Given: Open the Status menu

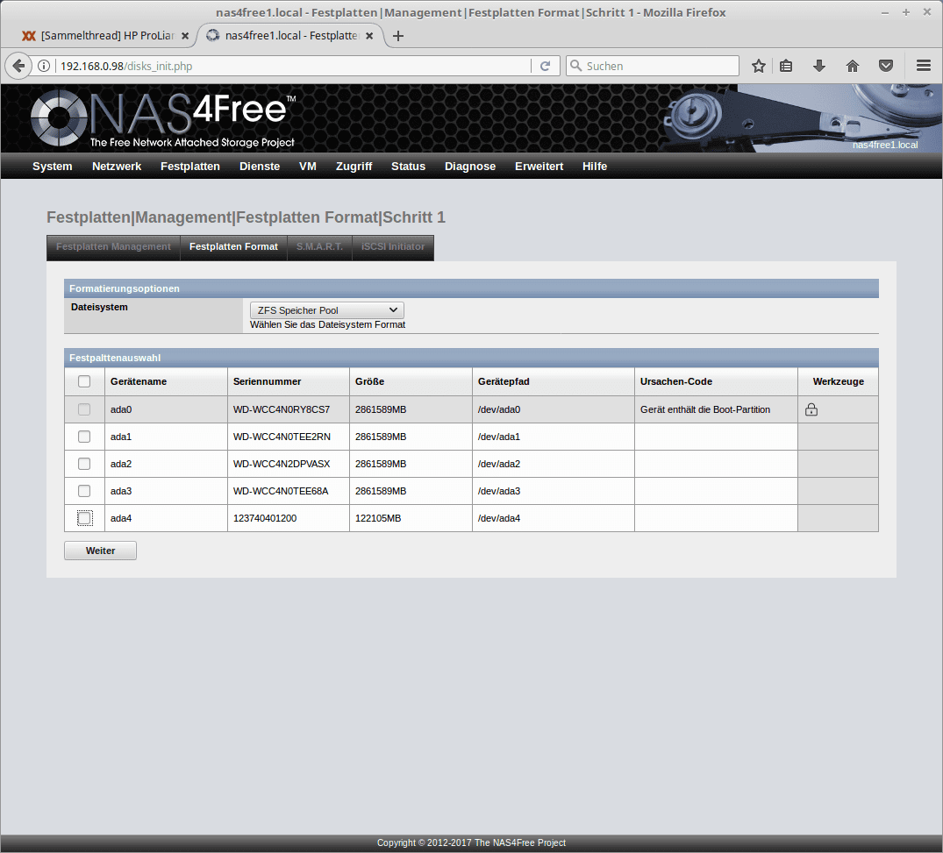Looking at the screenshot, I should coord(409,167).
